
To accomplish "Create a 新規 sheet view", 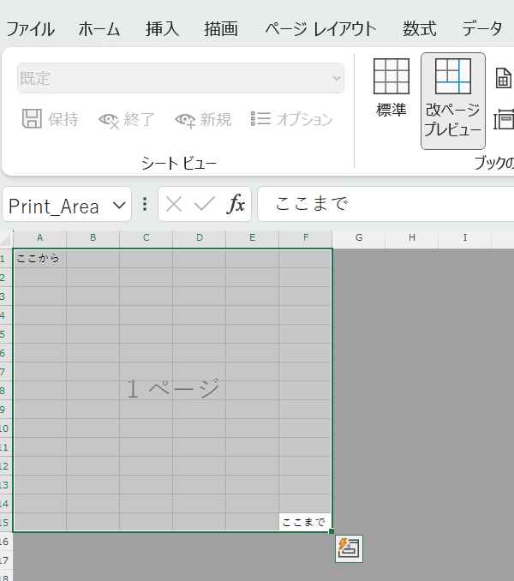I will [x=202, y=119].
